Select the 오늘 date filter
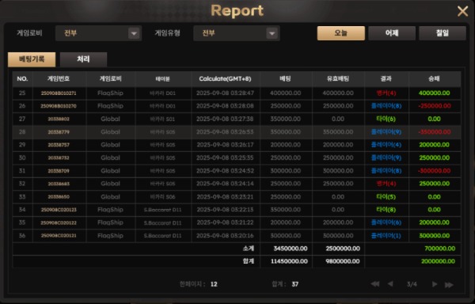 tap(340, 33)
